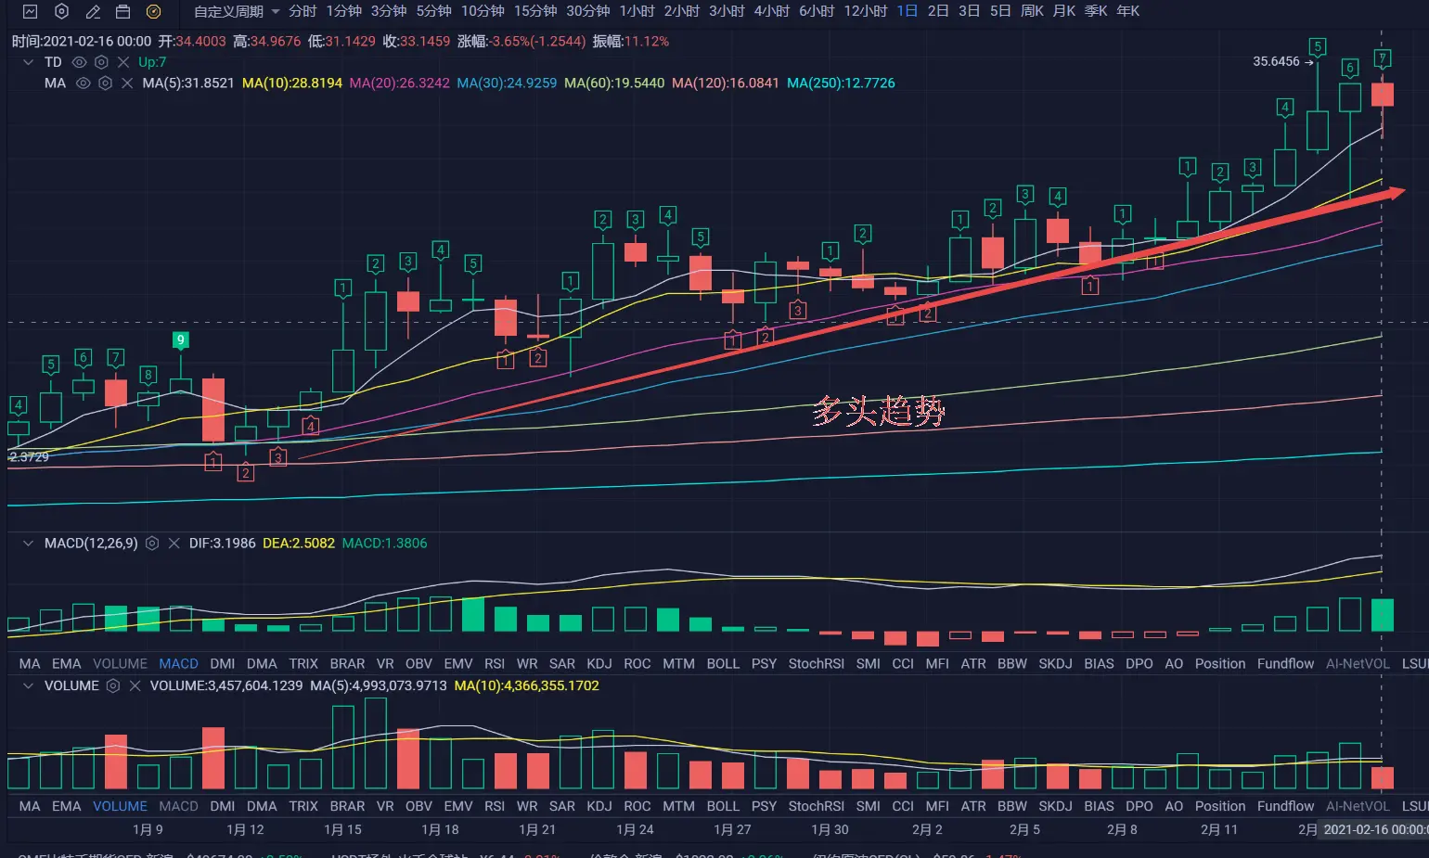
Task: Select MACD in the bottom VOLUME panel tab bar
Action: [178, 806]
